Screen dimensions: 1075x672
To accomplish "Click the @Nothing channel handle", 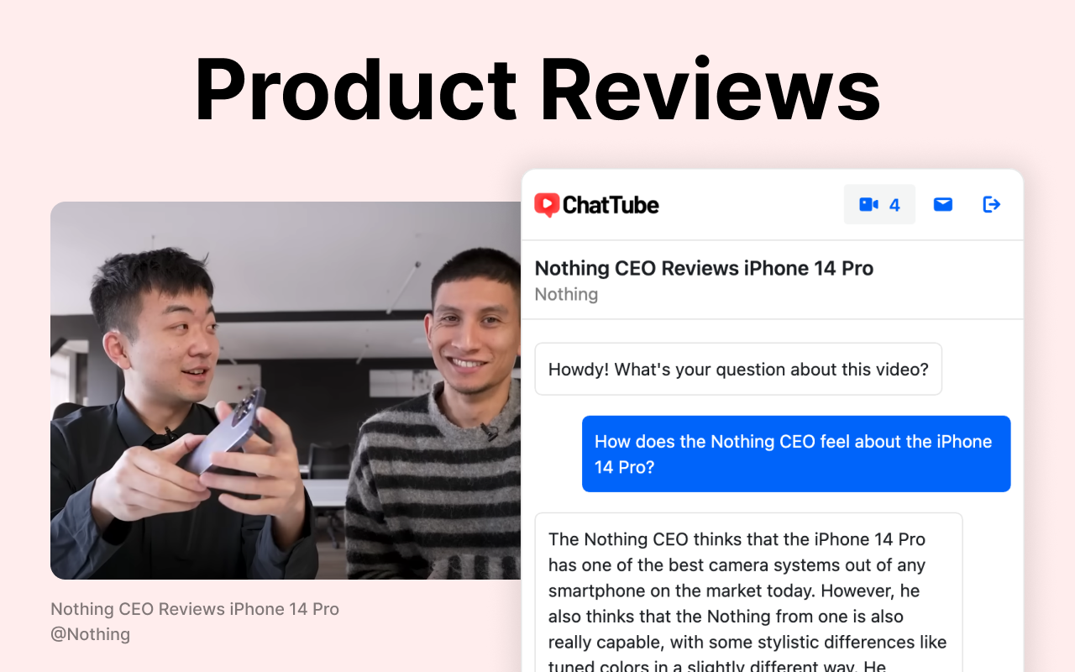I will point(91,634).
